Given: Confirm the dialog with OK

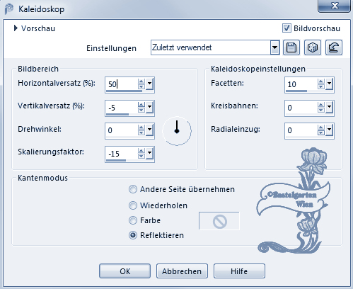Looking at the screenshot, I should 125,271.
